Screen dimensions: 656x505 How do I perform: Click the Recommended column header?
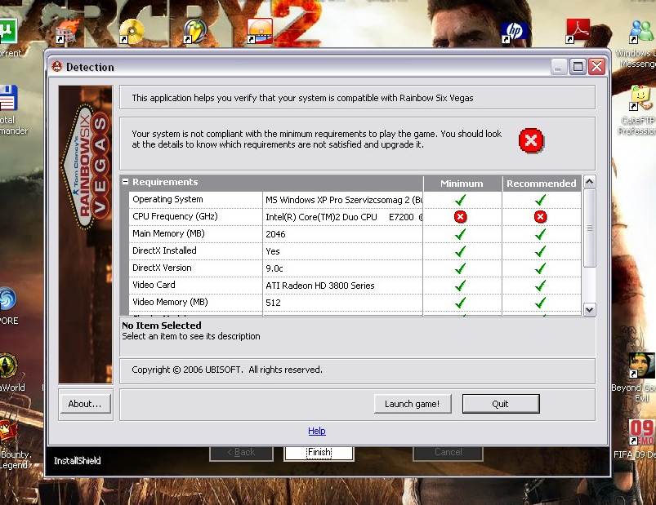[x=541, y=184]
